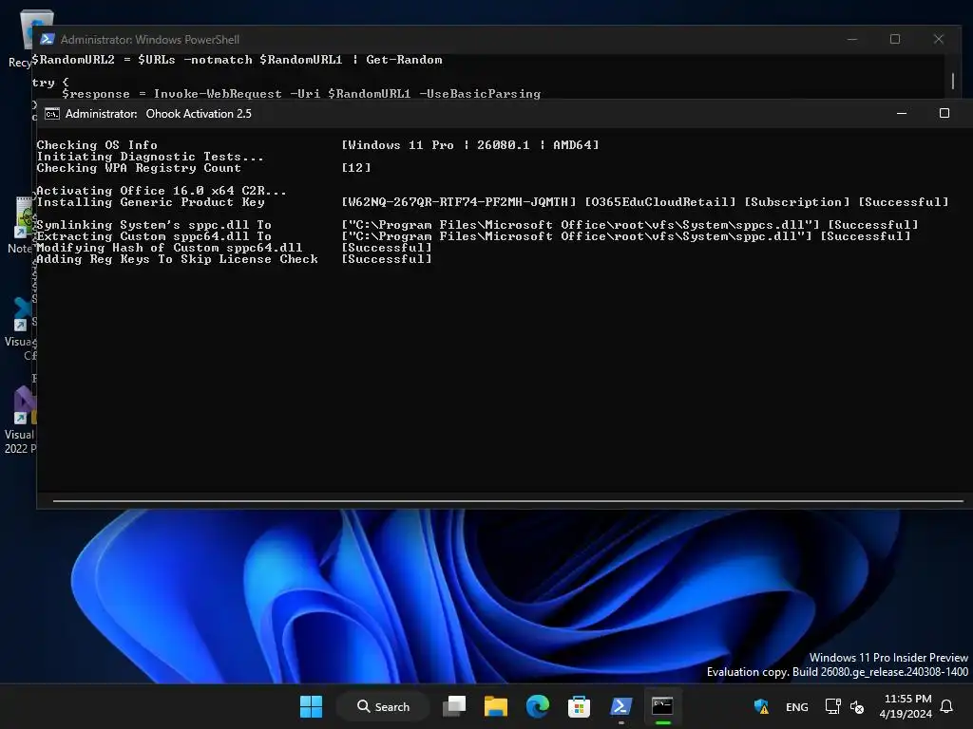Viewport: 973px width, 729px height.
Task: Open Microsoft Store from the taskbar
Action: tap(579, 706)
